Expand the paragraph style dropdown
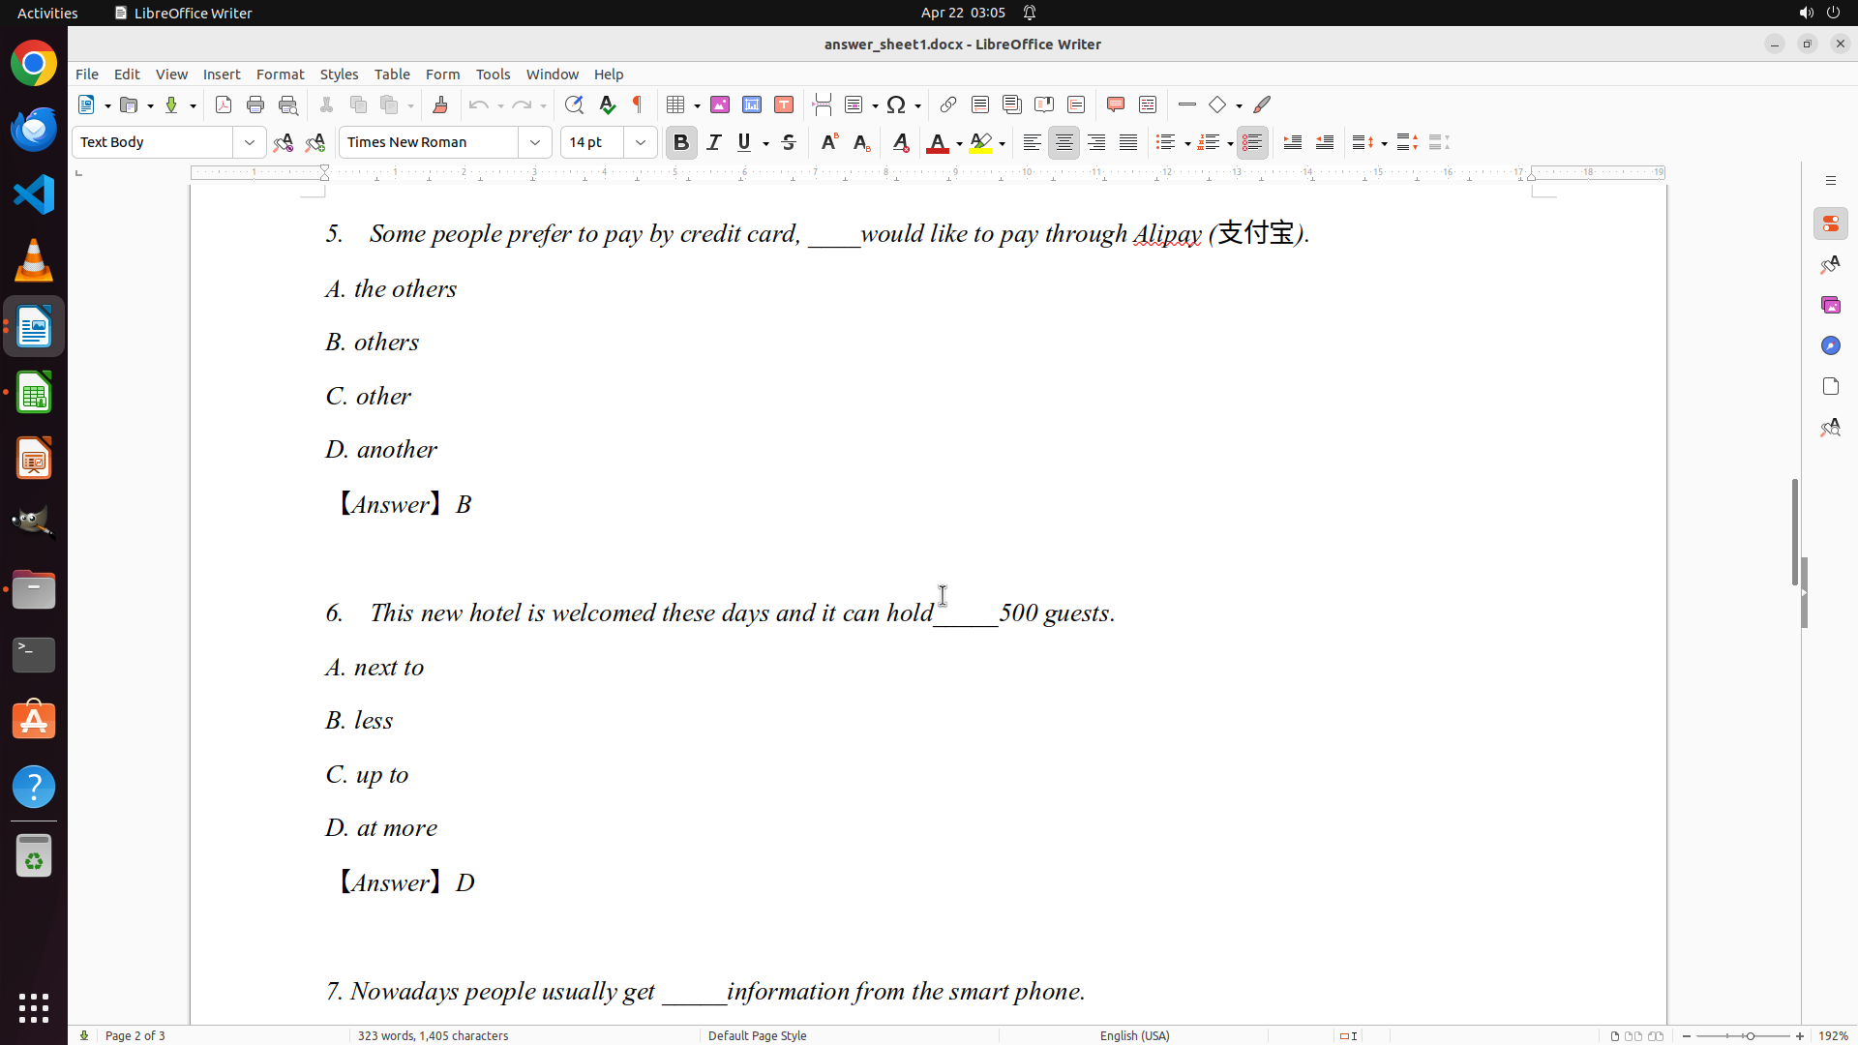 pyautogui.click(x=250, y=142)
